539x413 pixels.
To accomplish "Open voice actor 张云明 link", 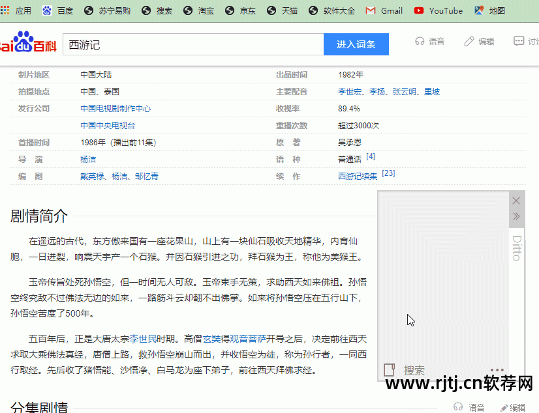I will pyautogui.click(x=405, y=92).
